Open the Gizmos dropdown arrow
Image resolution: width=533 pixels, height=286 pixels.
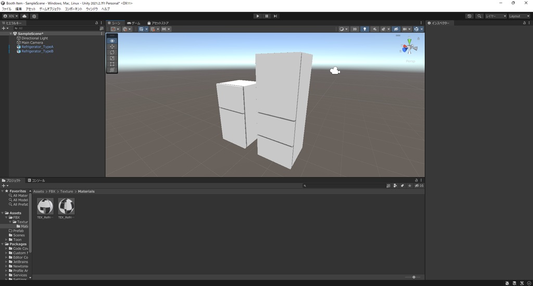pyautogui.click(x=422, y=29)
